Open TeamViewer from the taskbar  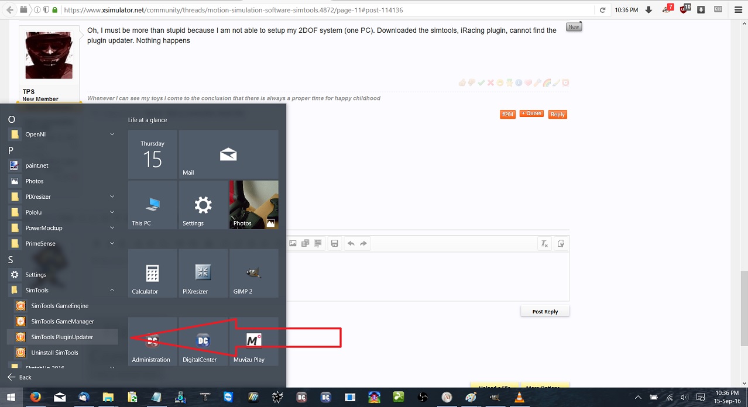coord(228,398)
